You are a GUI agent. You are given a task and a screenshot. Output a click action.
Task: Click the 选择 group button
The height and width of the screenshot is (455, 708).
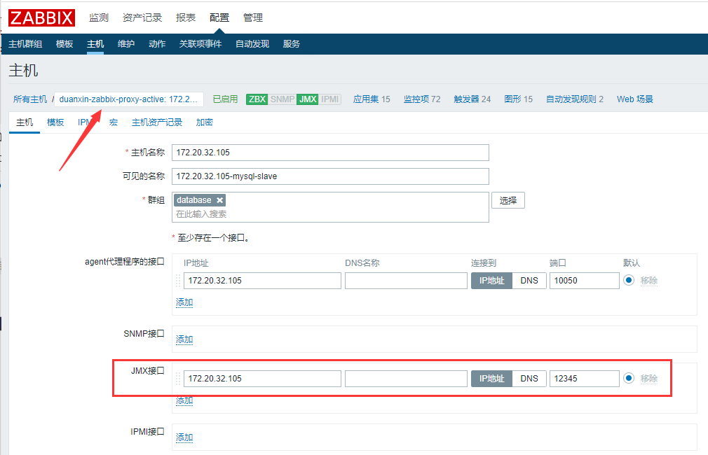[x=508, y=200]
